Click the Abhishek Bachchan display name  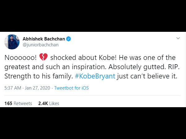click(x=44, y=39)
